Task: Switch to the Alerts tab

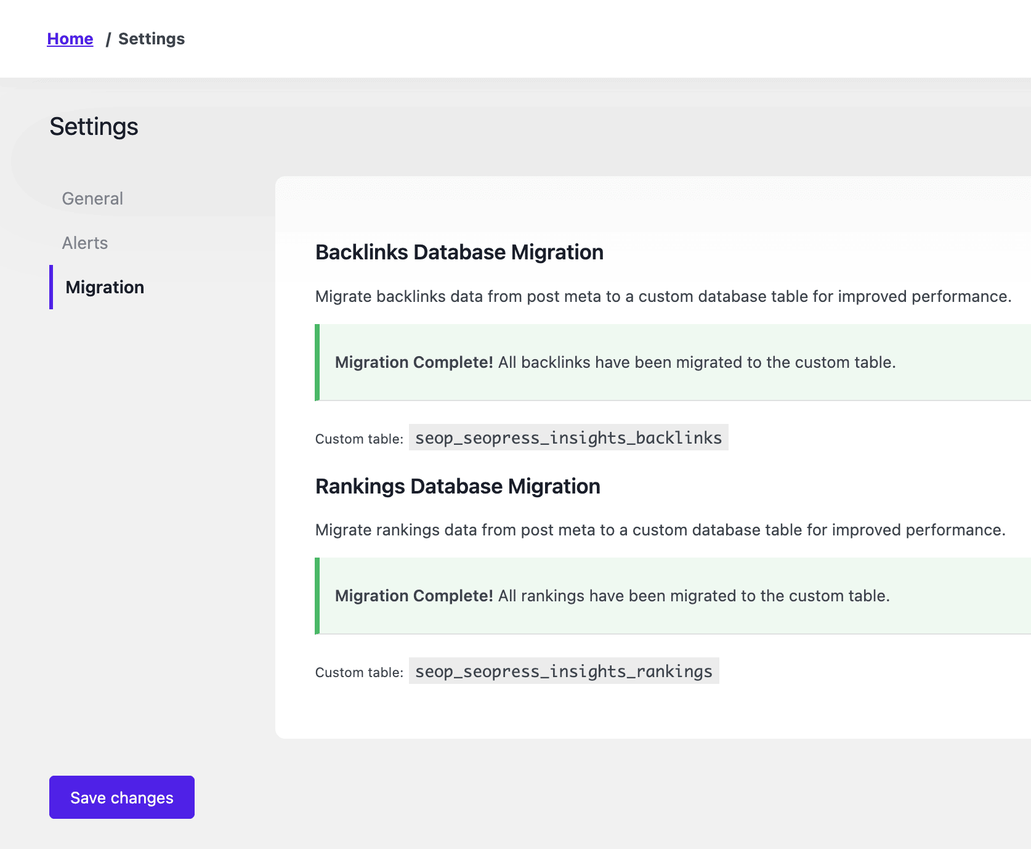Action: (85, 243)
